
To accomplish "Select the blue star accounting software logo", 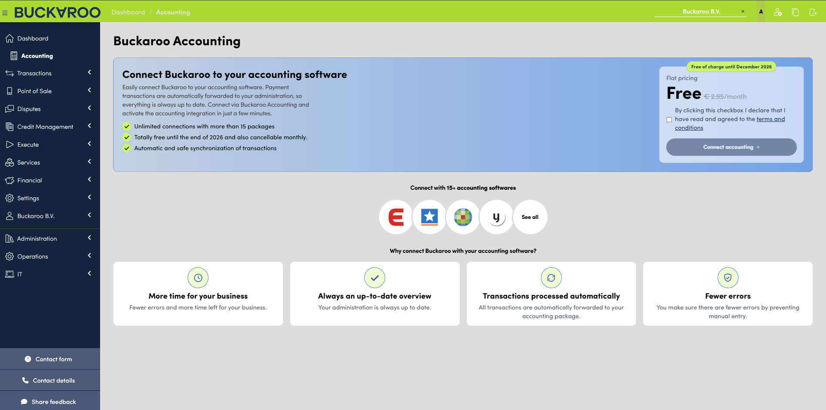I will point(430,217).
